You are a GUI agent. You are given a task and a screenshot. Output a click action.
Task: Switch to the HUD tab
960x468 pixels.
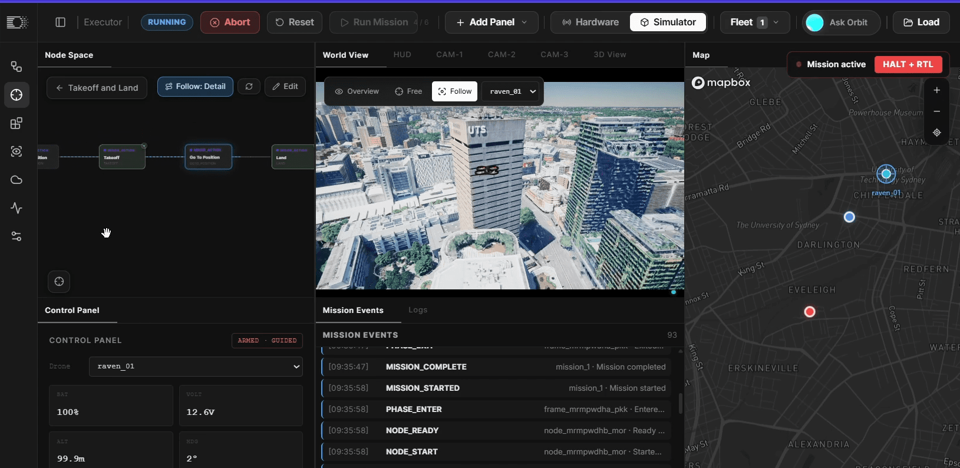402,55
